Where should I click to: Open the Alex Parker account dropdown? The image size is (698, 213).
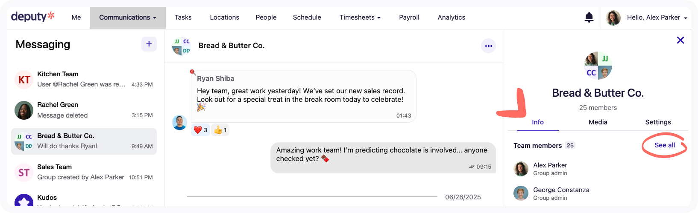[x=657, y=17]
